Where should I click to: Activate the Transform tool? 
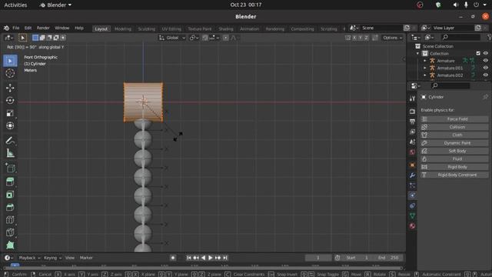point(10,125)
